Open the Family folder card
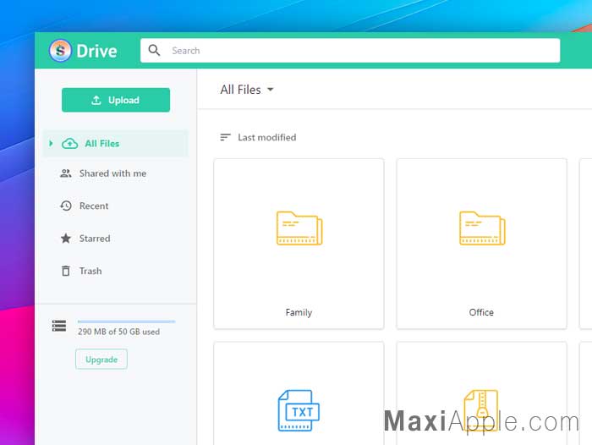592x445 pixels. tap(299, 244)
